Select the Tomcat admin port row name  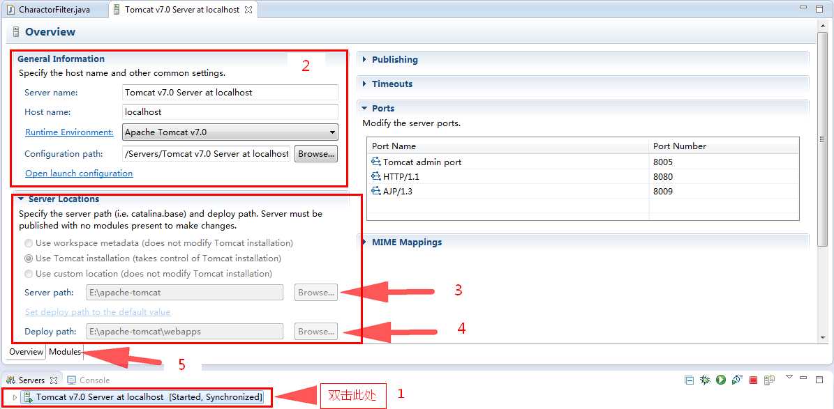pos(422,162)
